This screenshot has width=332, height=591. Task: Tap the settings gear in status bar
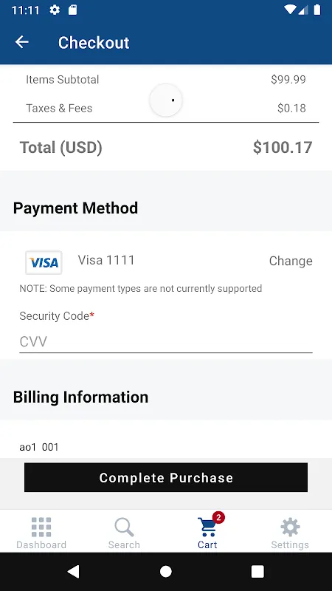pos(55,10)
